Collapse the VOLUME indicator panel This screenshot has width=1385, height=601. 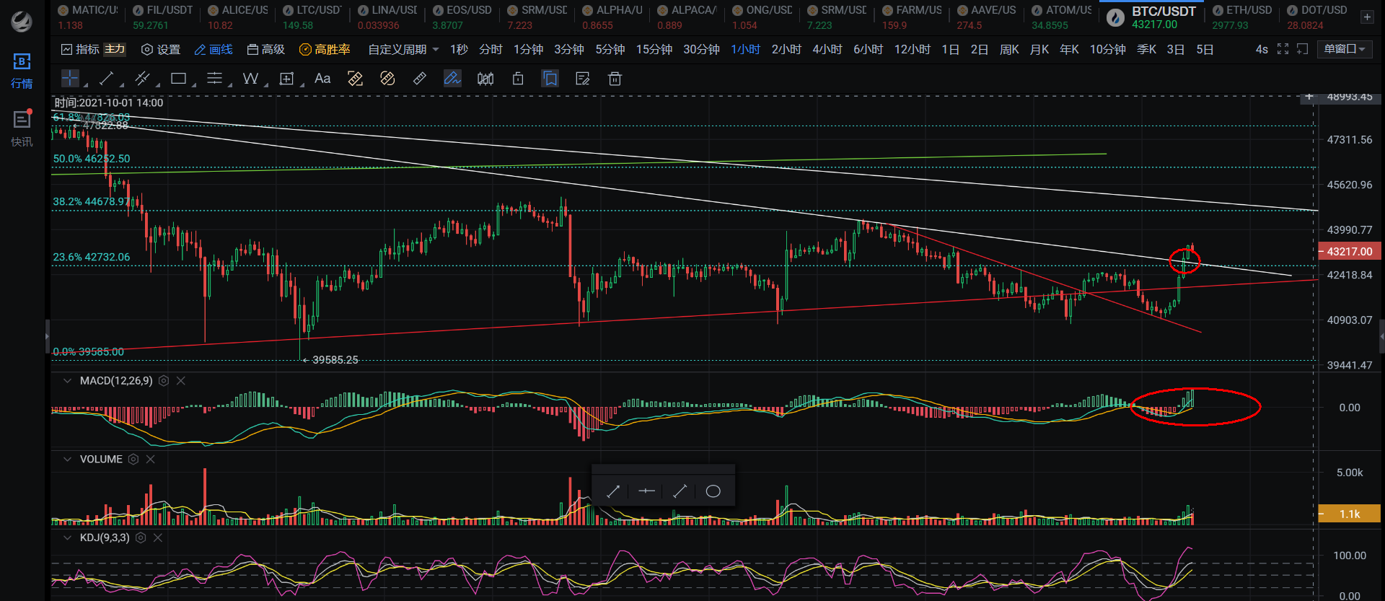point(67,460)
